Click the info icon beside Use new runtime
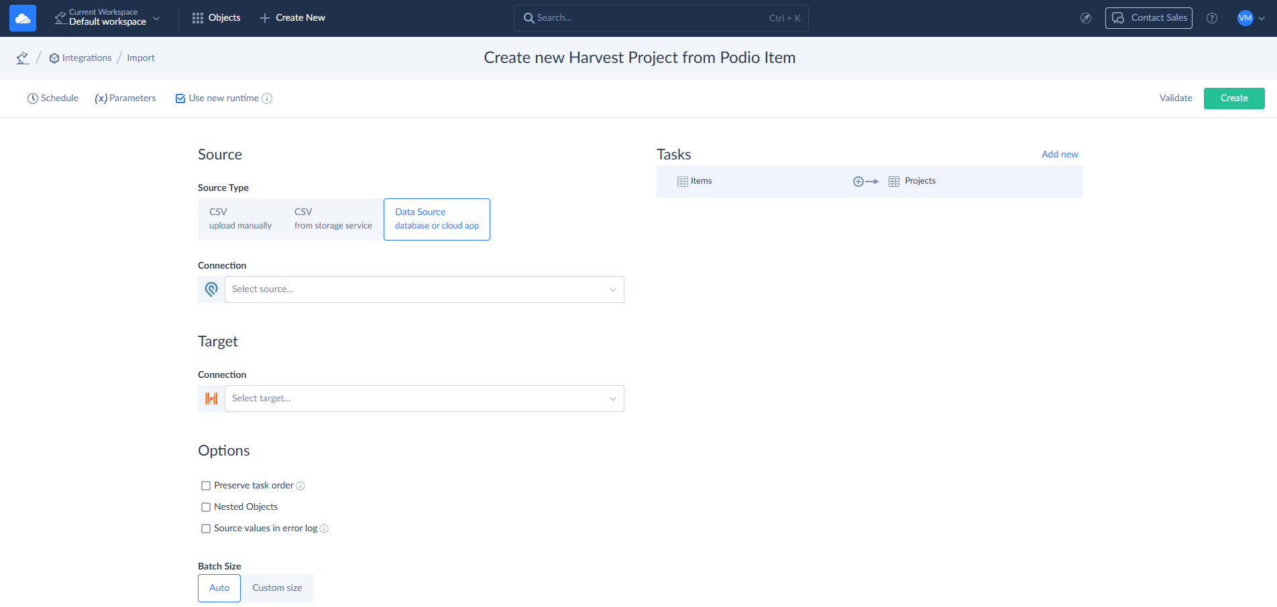This screenshot has height=607, width=1277. [x=267, y=98]
